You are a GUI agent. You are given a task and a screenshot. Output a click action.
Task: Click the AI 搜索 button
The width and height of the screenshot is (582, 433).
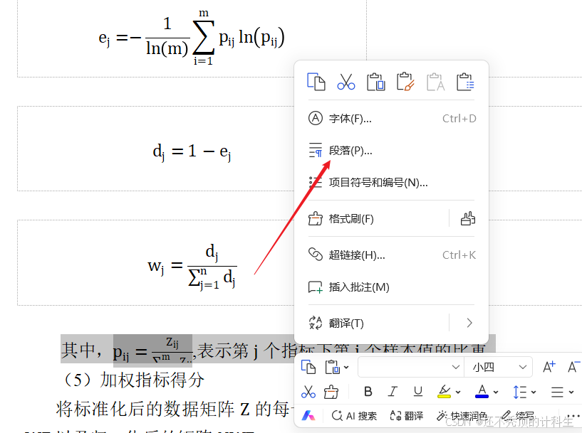point(354,416)
